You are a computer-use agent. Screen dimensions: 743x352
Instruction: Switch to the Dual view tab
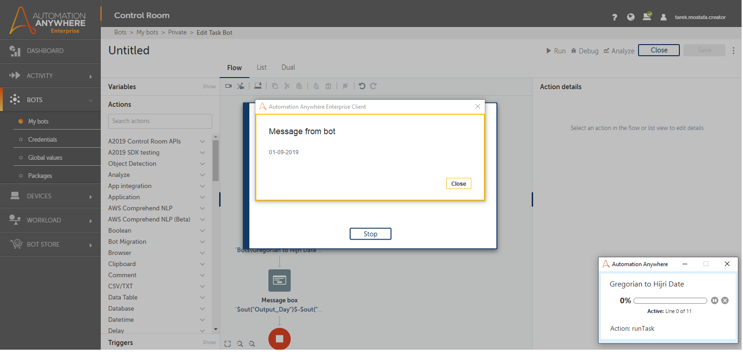pyautogui.click(x=288, y=67)
